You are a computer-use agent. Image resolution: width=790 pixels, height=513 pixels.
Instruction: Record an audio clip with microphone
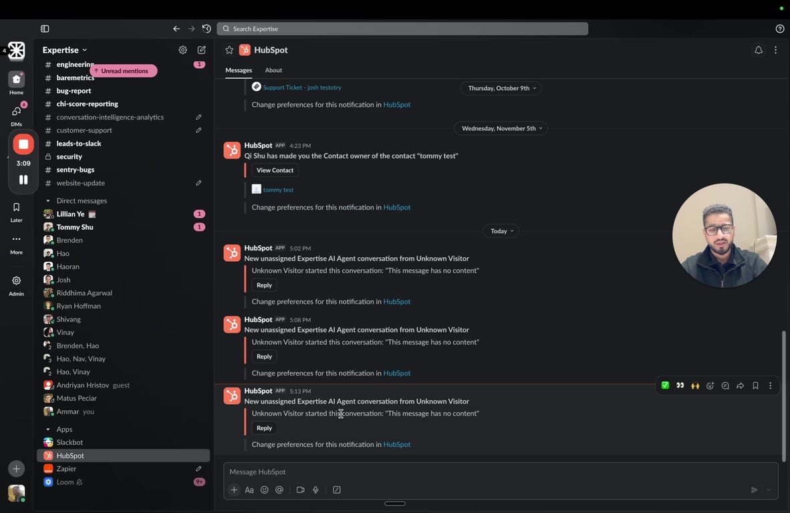[315, 490]
